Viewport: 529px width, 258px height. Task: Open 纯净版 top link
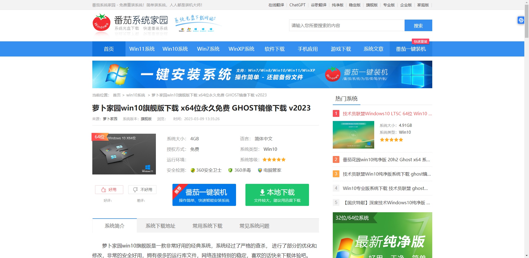pyautogui.click(x=338, y=5)
